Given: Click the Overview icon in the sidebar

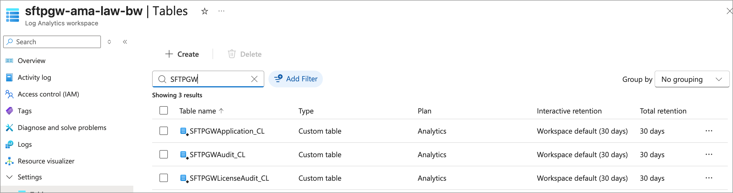Looking at the screenshot, I should 9,61.
